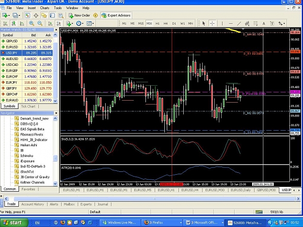Image resolution: width=303 pixels, height=227 pixels.
Task: Switch chart to the M15 timeframe
Action: [x=141, y=24]
